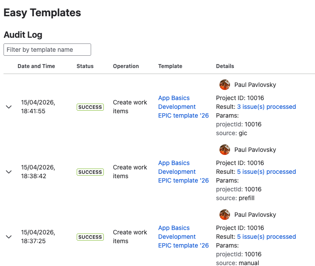This screenshot has height=266, width=315.
Task: Click the Template column header
Action: [170, 66]
